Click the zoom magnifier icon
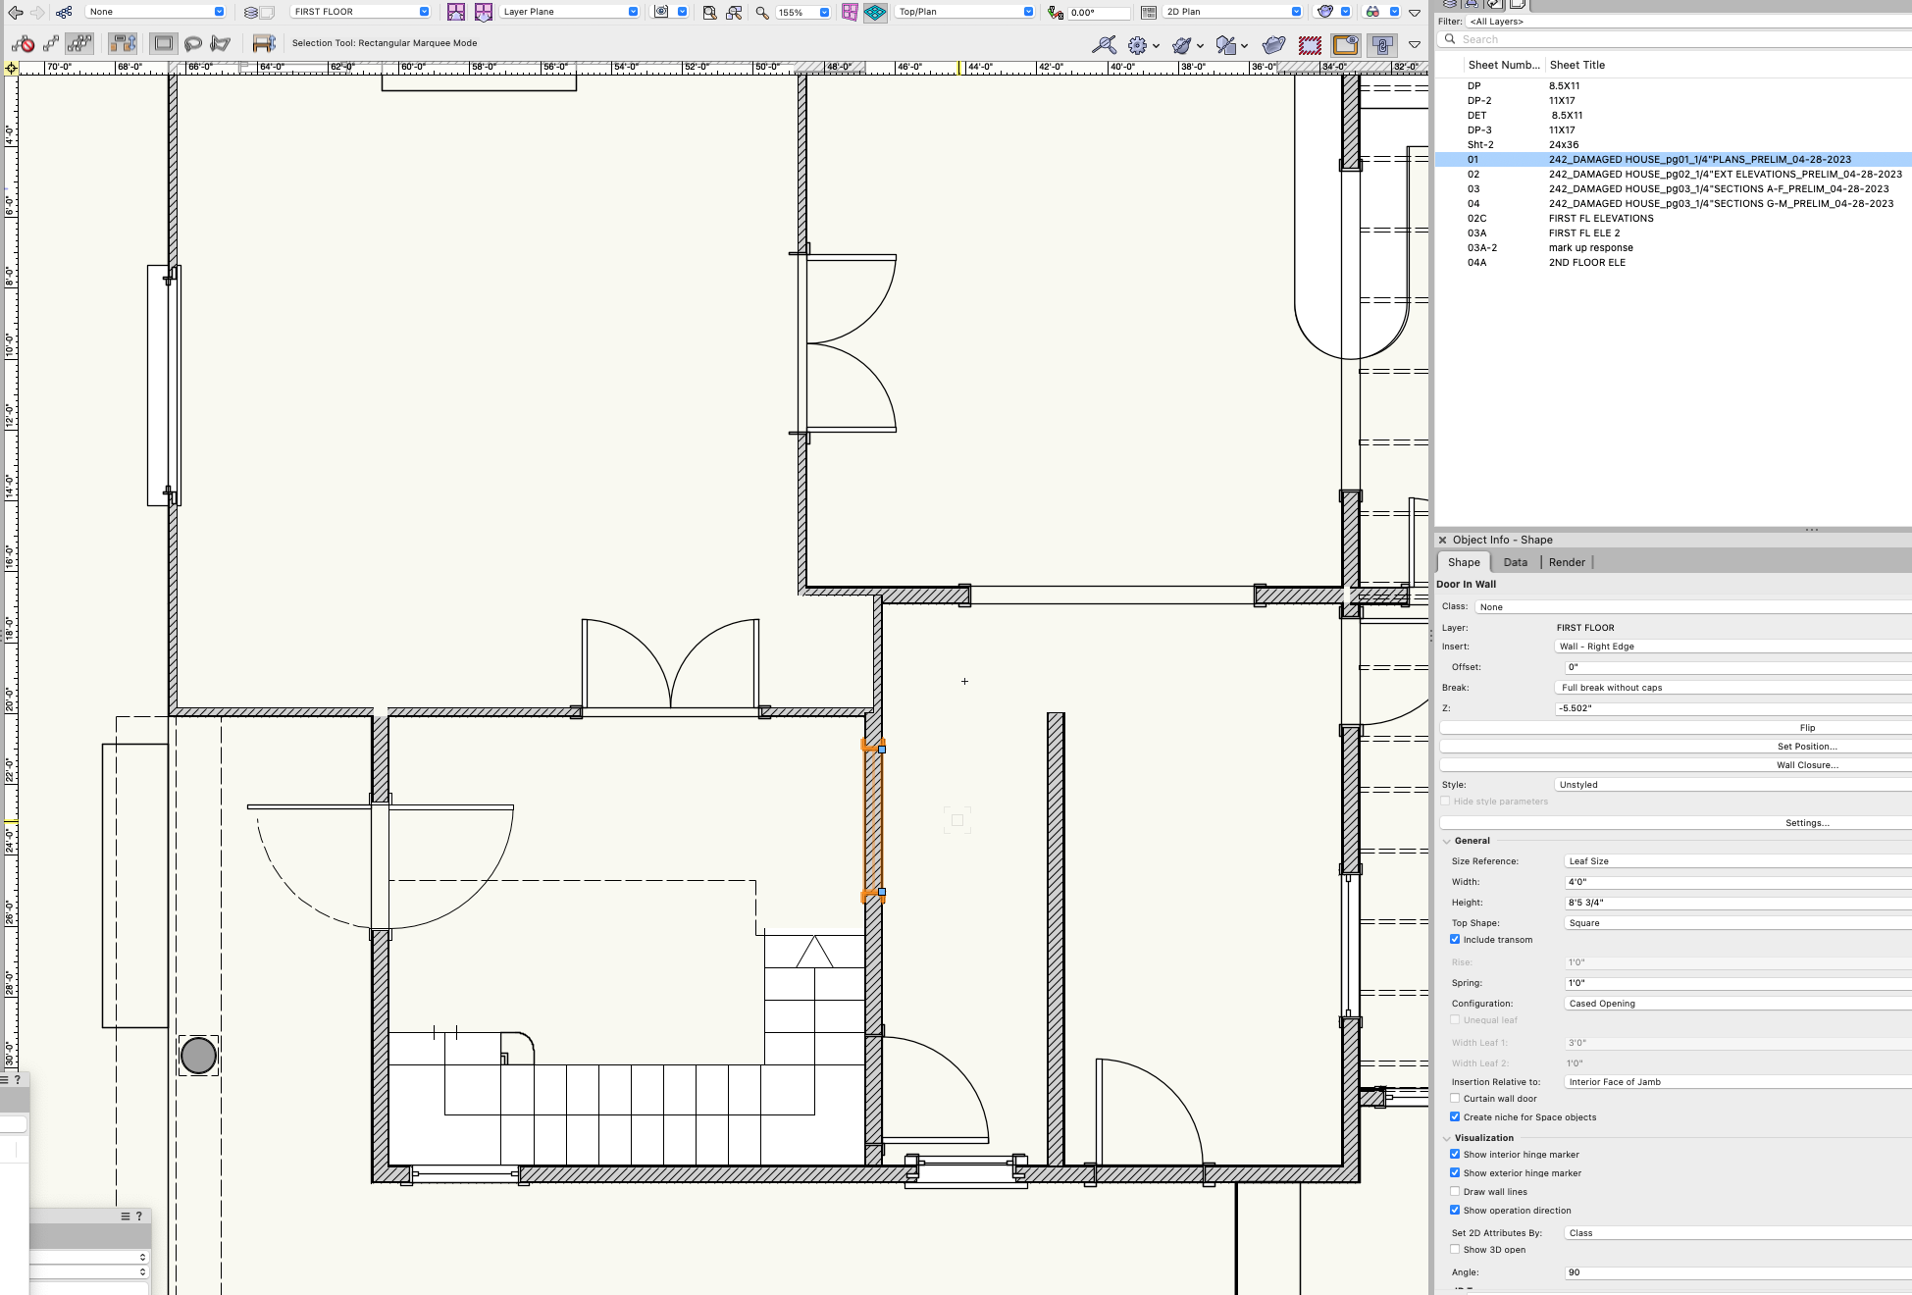This screenshot has width=1912, height=1295. 762,13
